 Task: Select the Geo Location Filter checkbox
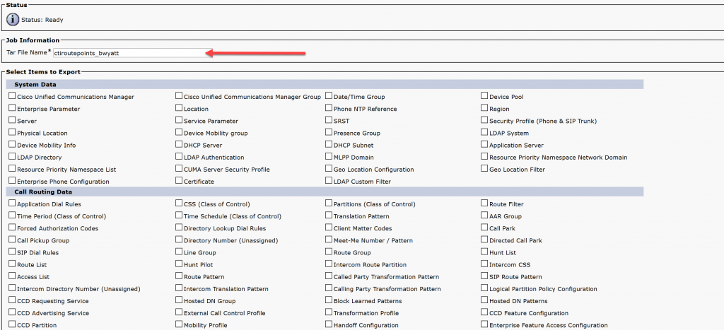(484, 168)
